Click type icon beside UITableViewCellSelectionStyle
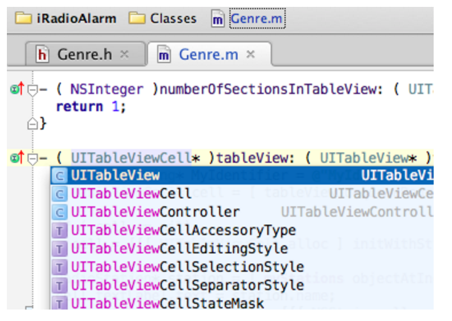 tap(60, 267)
